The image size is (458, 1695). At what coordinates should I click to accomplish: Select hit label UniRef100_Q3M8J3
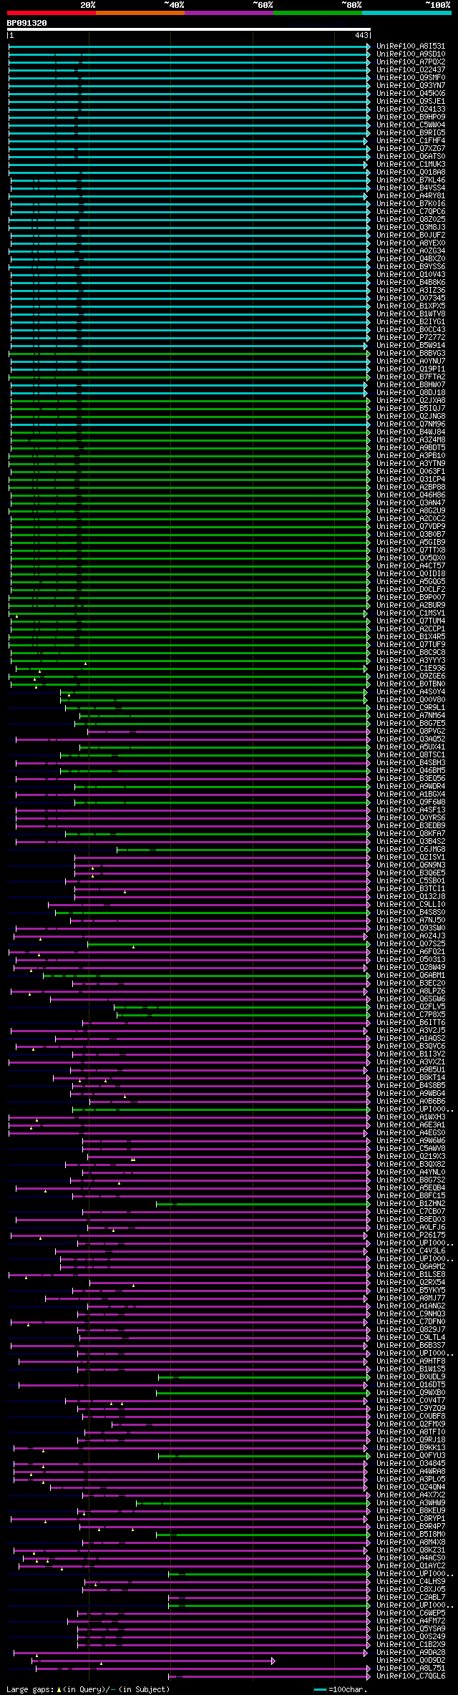[411, 228]
